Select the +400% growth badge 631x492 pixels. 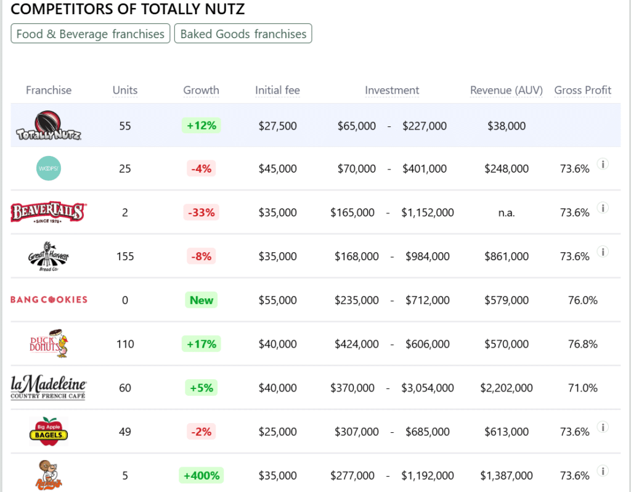click(202, 475)
